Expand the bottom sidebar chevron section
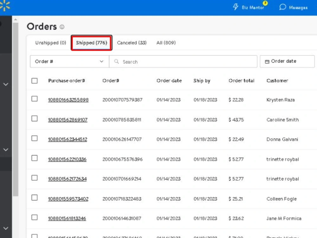This screenshot has width=317, height=238. click(6, 228)
